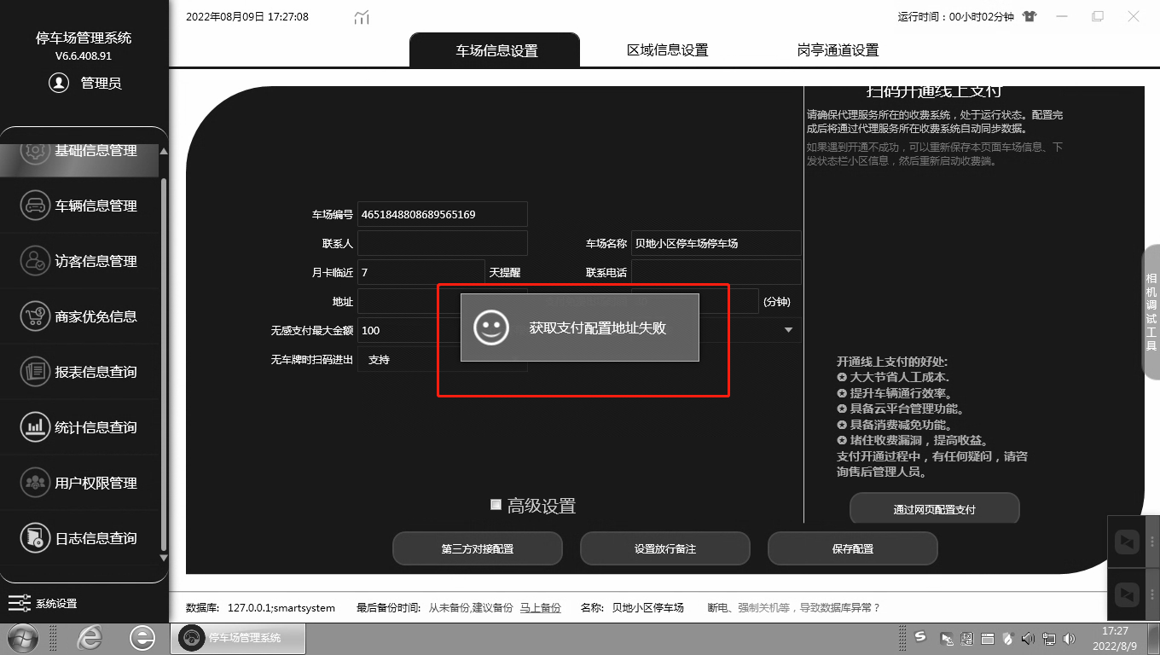Open the 相机调试工具 side tab
This screenshot has height=655, width=1160.
1151,311
